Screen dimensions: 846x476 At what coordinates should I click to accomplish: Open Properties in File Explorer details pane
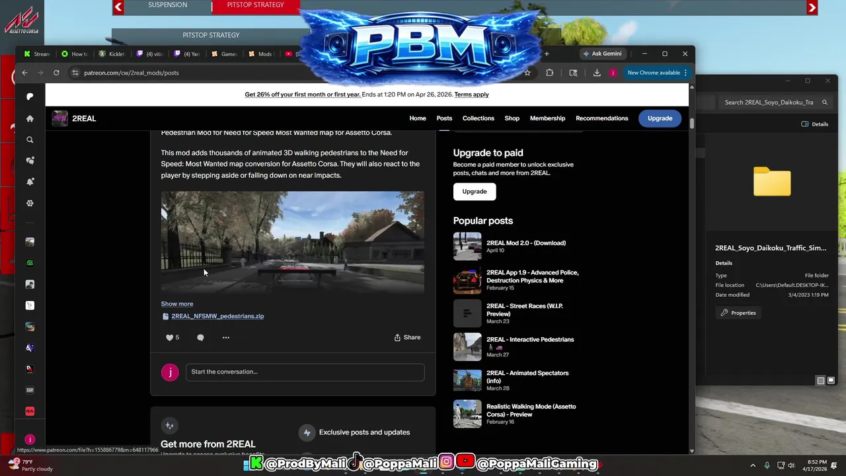pyautogui.click(x=738, y=313)
